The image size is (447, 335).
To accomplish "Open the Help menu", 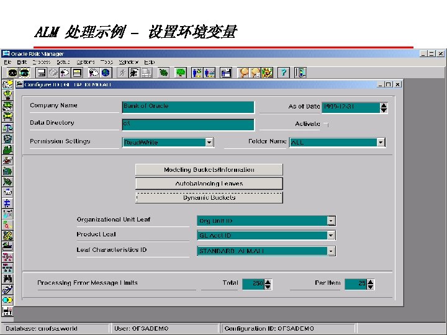I will (x=150, y=62).
